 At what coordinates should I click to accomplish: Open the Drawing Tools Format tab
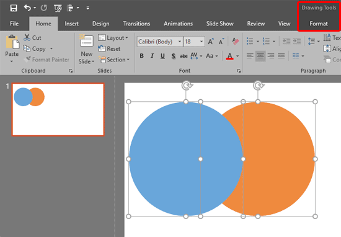point(319,24)
